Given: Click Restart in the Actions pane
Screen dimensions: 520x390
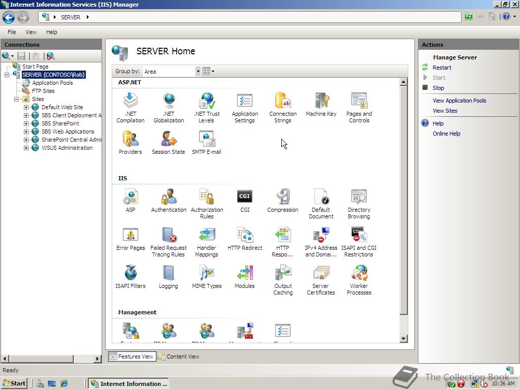Looking at the screenshot, I should coord(442,68).
